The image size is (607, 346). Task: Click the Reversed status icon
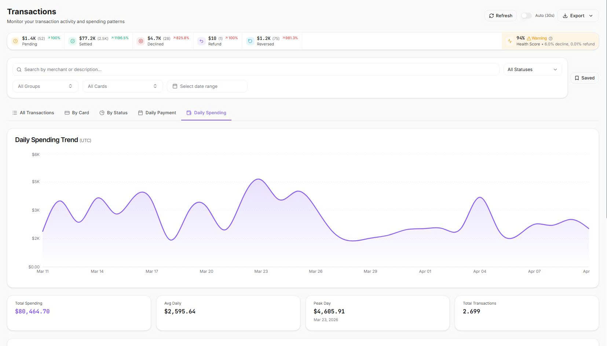[250, 41]
